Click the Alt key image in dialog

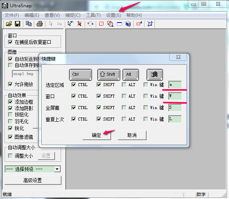(131, 75)
